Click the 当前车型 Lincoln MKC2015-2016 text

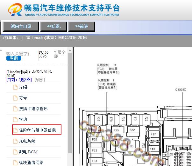coord(44,37)
